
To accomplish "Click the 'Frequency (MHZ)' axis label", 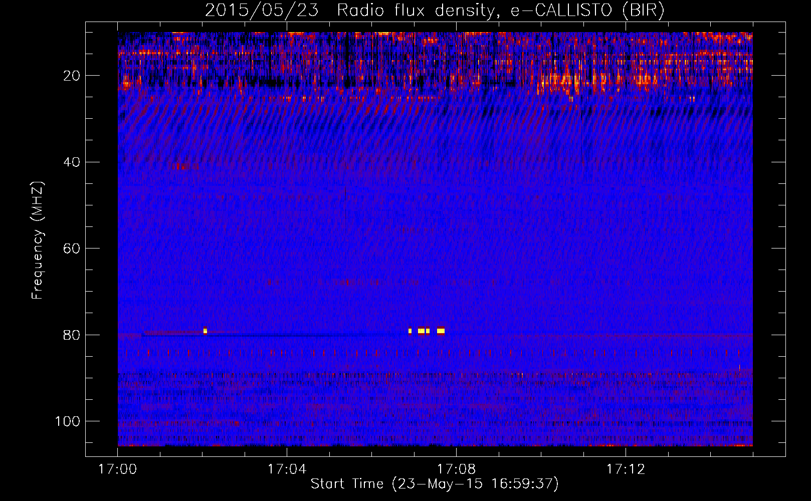I will 38,240.
